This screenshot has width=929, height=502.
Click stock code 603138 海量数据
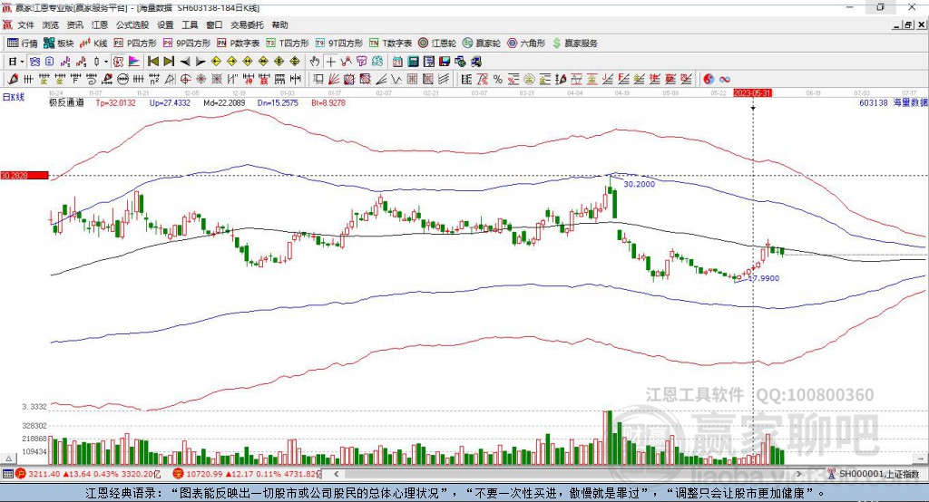point(894,102)
